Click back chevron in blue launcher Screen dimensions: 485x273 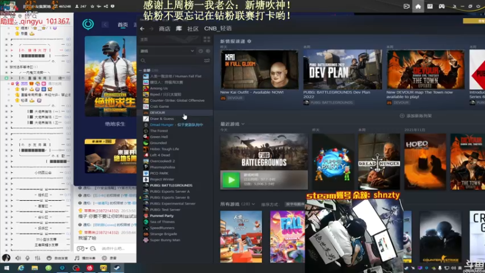(105, 24)
